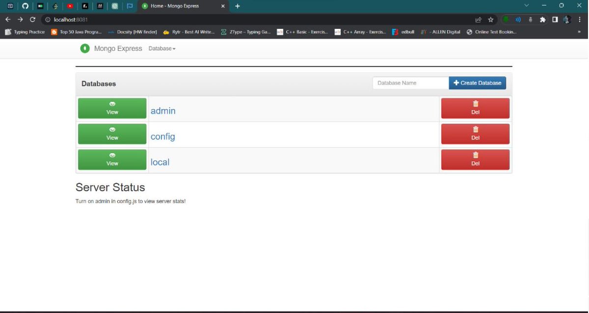Open the Docsity HW finder bookmark

tap(133, 32)
